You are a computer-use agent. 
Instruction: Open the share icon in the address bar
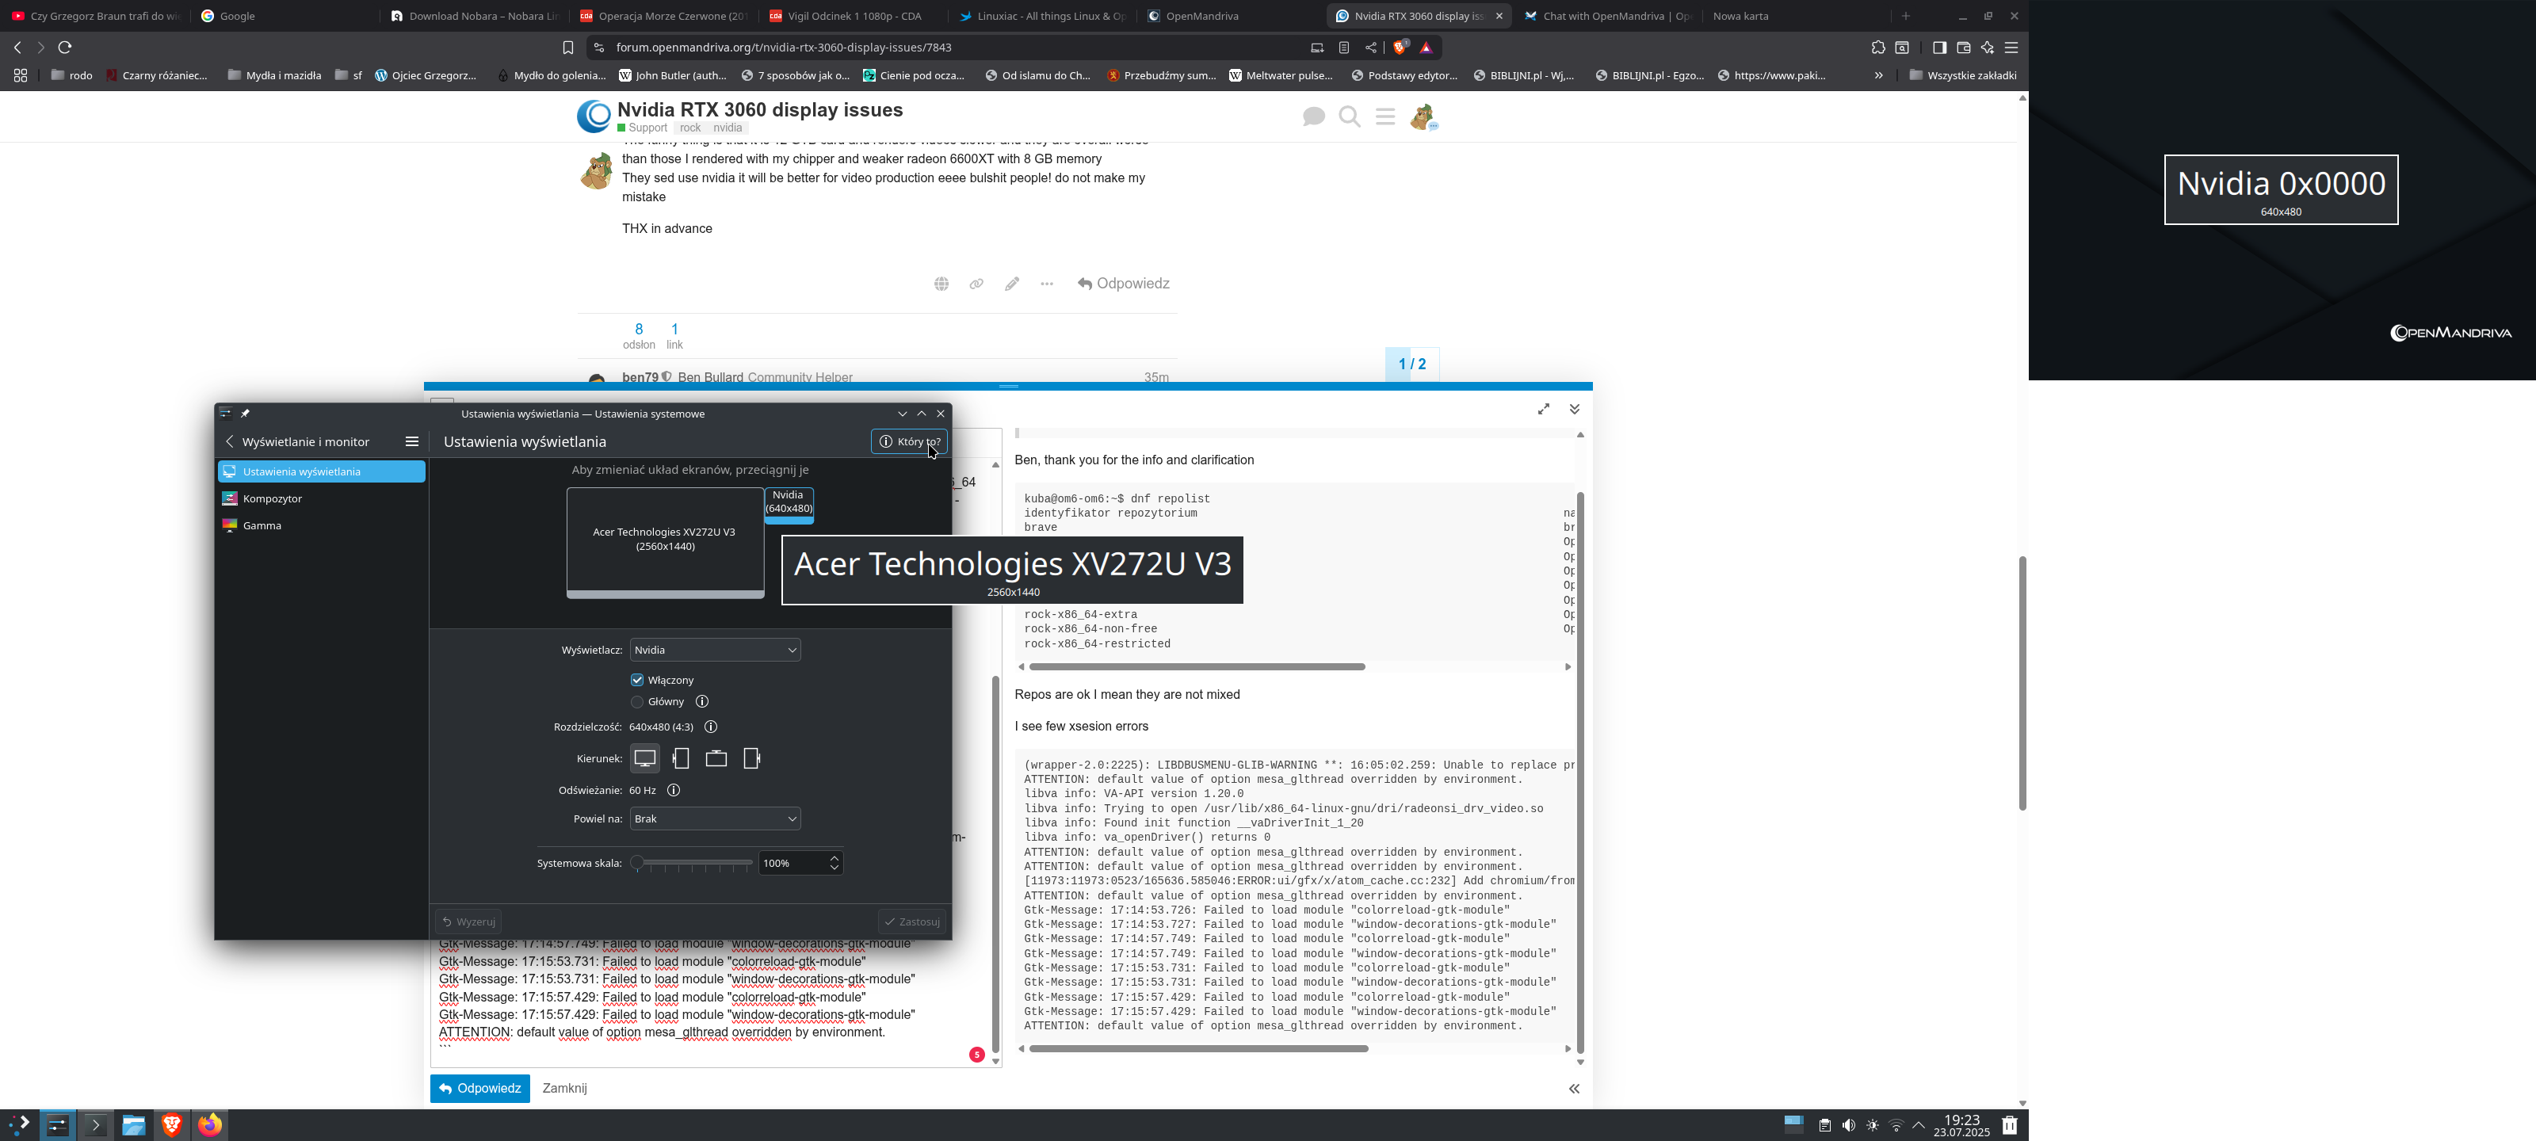1370,48
